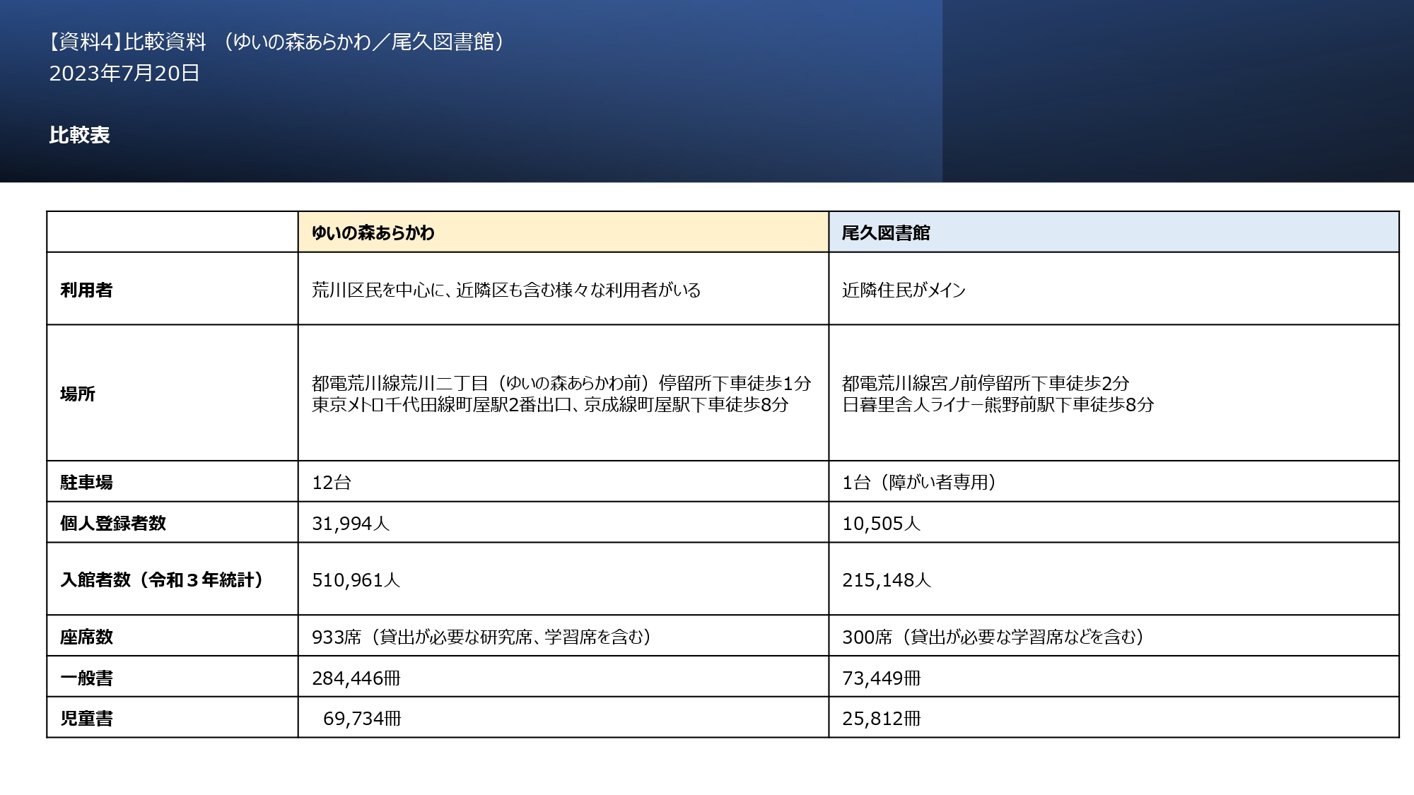Viewport: 1414px width, 795px height.
Task: Click the 駐車場 row label
Action: click(86, 482)
